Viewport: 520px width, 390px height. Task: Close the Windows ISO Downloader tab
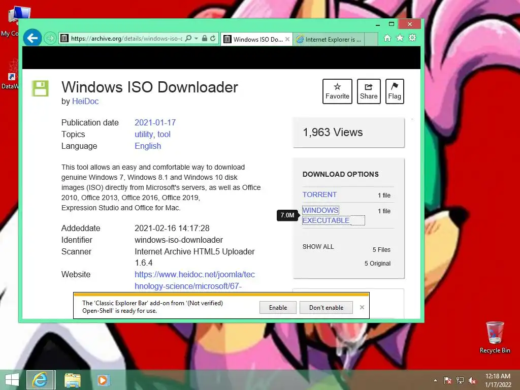tap(287, 39)
